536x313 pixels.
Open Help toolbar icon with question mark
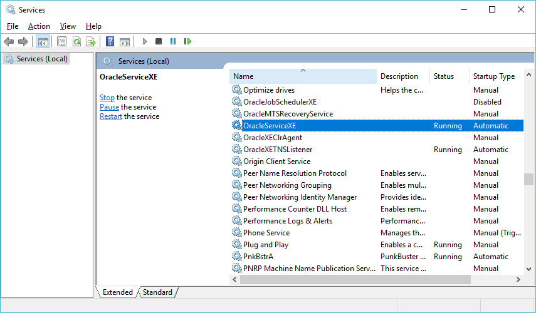[x=110, y=42]
